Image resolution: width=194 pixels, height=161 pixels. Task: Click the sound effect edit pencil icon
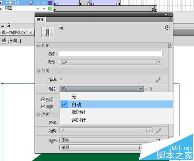158,130
